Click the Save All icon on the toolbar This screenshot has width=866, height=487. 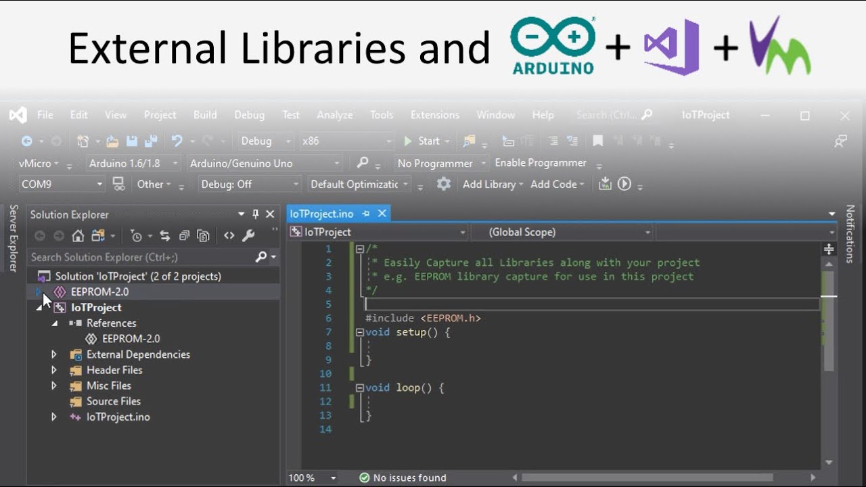[x=150, y=141]
